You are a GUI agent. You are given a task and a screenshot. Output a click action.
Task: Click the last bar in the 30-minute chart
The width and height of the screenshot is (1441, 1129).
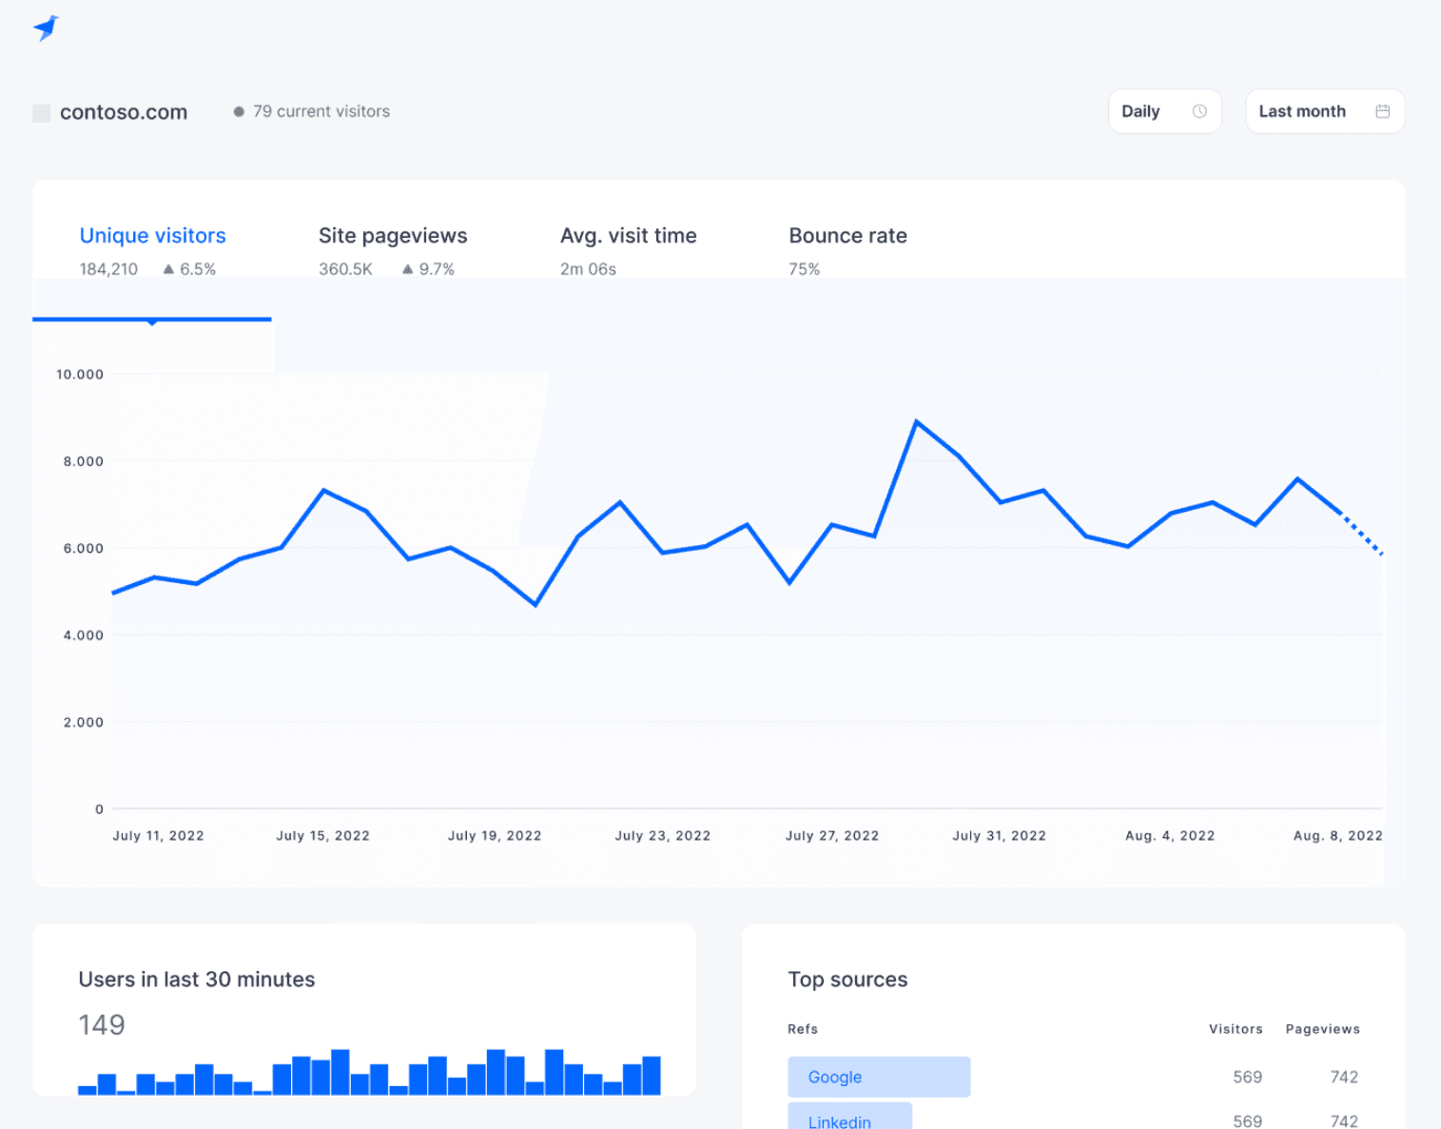[652, 1076]
